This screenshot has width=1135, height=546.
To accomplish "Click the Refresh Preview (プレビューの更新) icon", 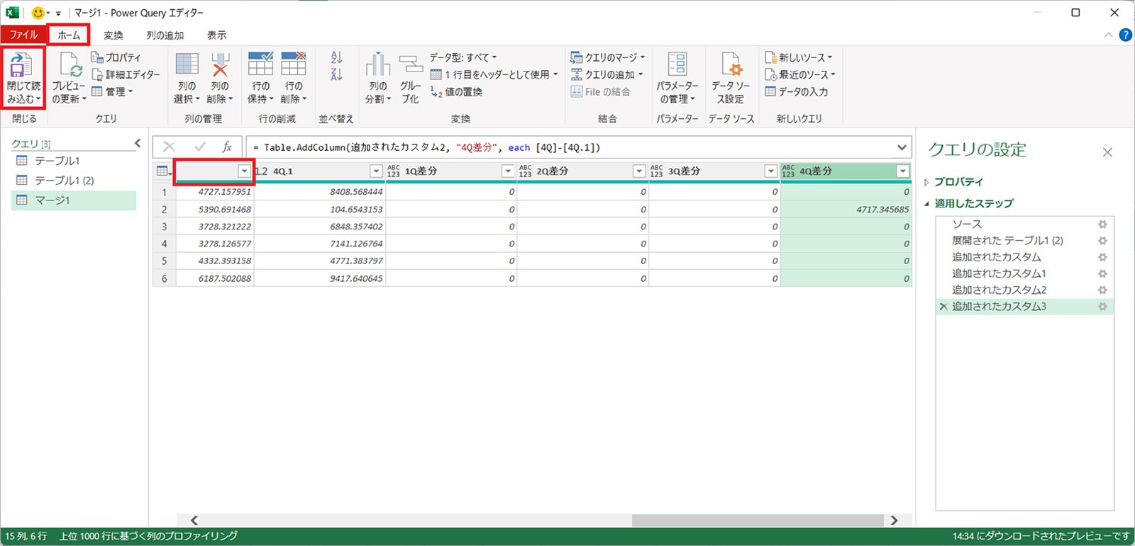I will 70,66.
